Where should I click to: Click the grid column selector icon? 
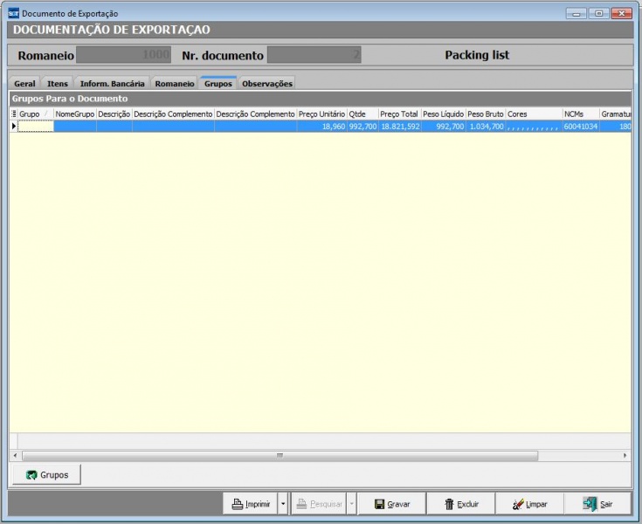tap(13, 114)
